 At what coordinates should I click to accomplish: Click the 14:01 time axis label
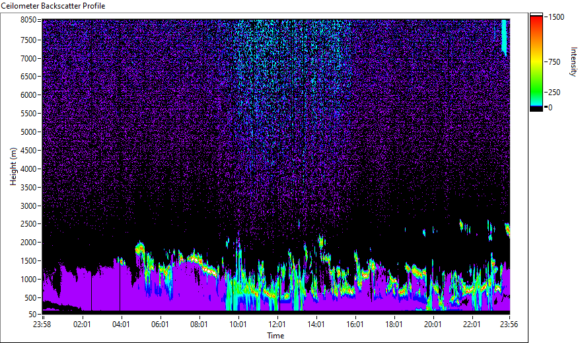click(316, 324)
